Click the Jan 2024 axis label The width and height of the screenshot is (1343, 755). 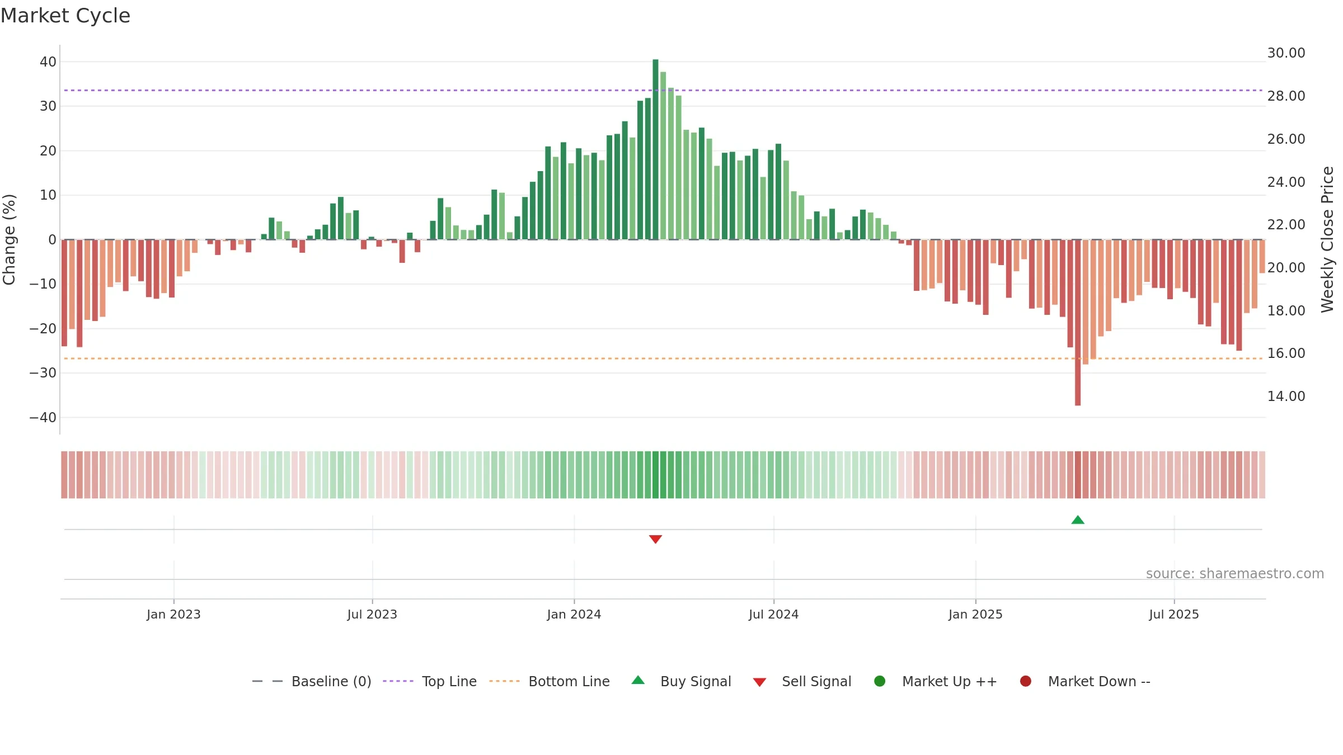click(x=574, y=614)
